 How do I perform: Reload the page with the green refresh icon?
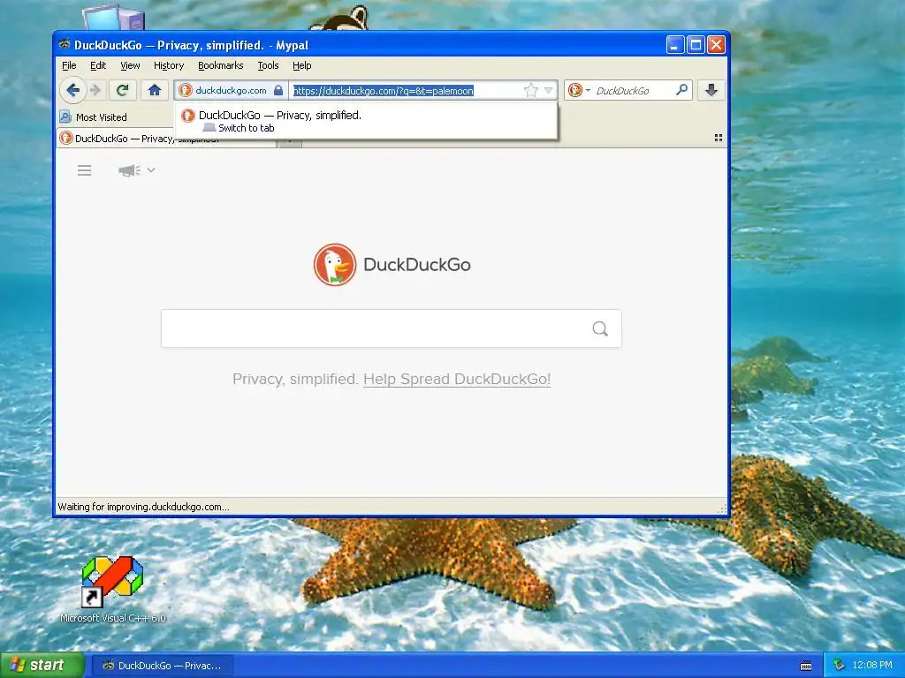(122, 90)
